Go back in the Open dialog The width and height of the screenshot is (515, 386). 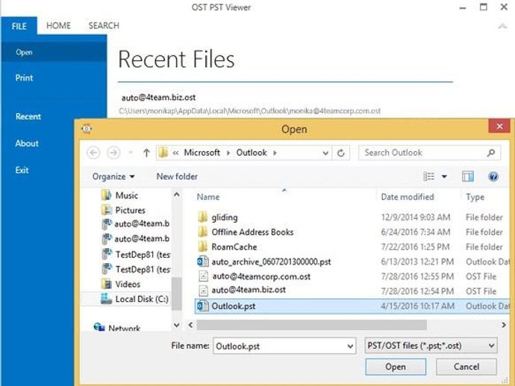pyautogui.click(x=93, y=153)
